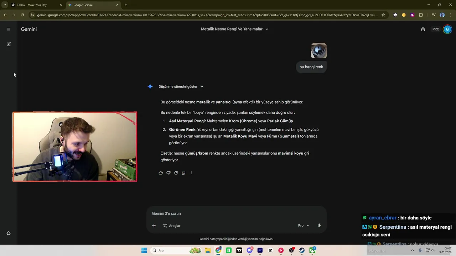Open the Gemini main menu hamburger icon

point(9,29)
